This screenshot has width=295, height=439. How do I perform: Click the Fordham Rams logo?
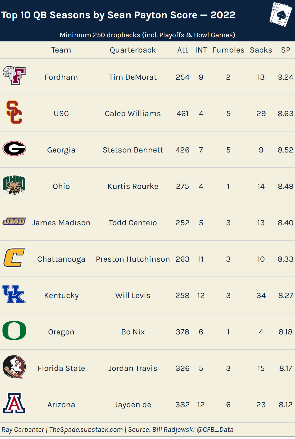[14, 76]
